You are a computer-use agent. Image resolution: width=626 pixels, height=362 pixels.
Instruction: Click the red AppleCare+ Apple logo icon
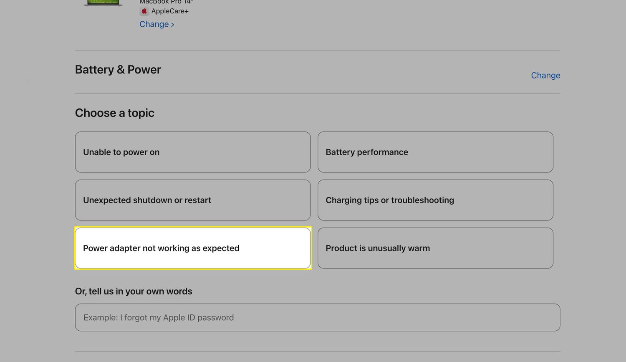144,11
